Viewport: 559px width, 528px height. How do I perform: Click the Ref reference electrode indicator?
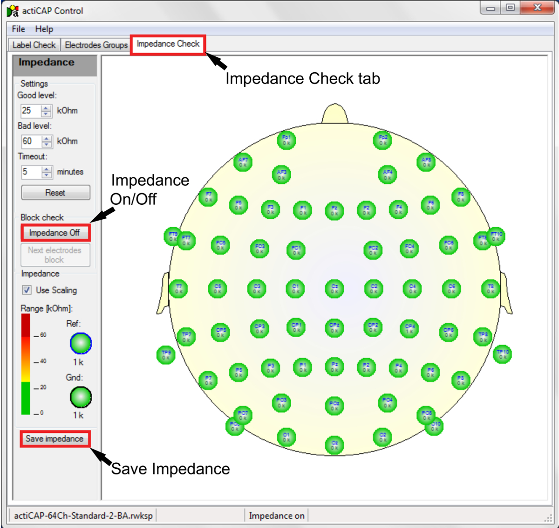pos(81,343)
